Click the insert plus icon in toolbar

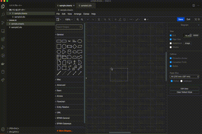point(145,19)
